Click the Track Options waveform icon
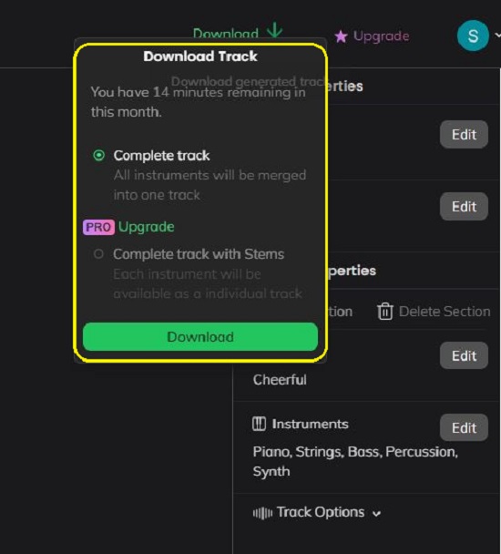 [x=262, y=513]
